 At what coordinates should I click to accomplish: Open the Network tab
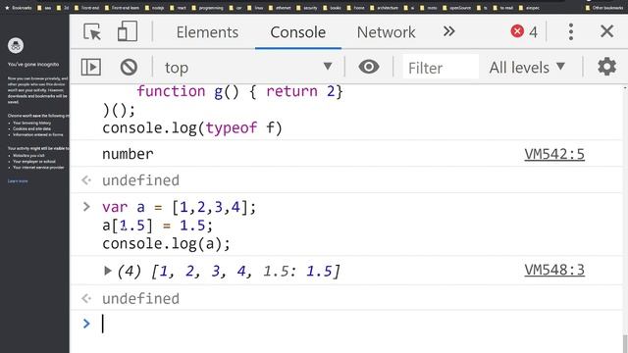click(386, 32)
